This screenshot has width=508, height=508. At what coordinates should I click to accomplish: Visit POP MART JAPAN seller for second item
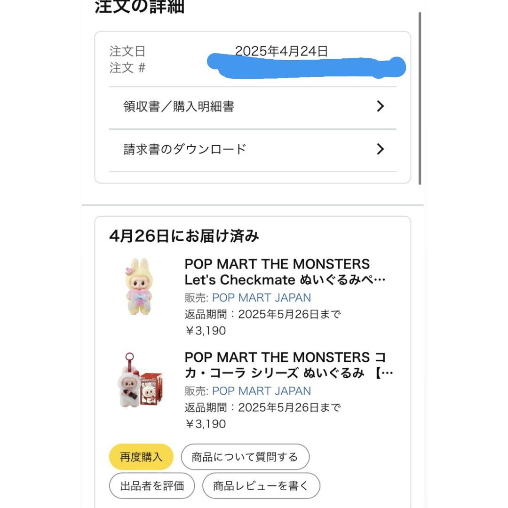point(262,391)
